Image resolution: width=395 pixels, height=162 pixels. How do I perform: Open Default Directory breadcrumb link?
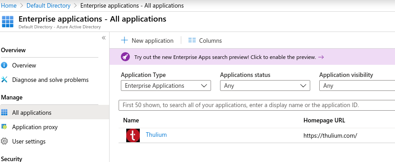click(48, 5)
